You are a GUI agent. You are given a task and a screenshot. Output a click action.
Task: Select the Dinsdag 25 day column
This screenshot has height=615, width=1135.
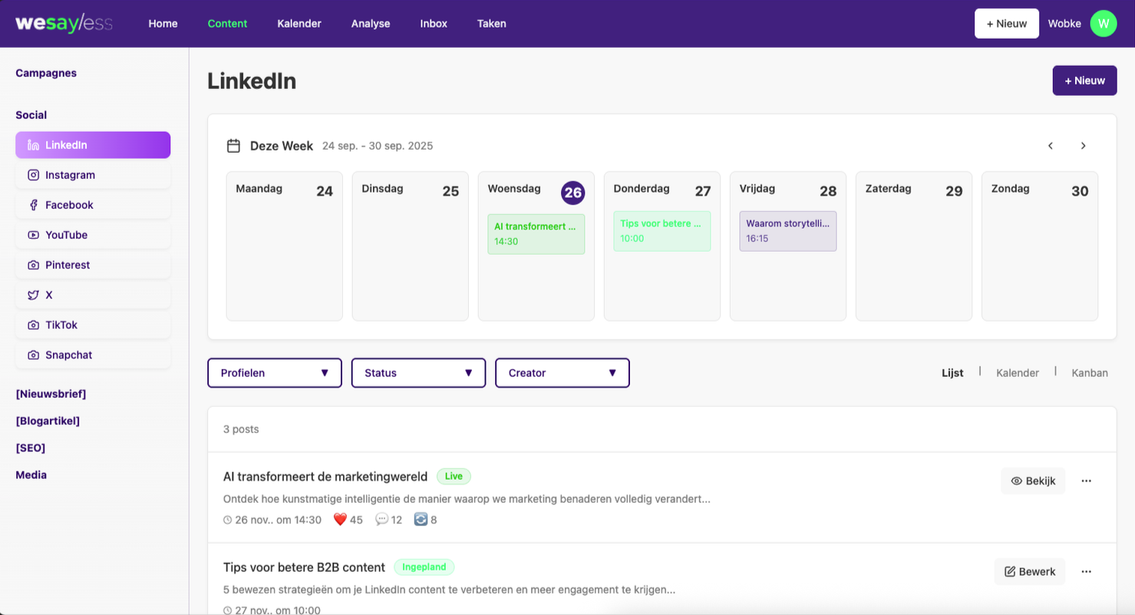pyautogui.click(x=411, y=246)
